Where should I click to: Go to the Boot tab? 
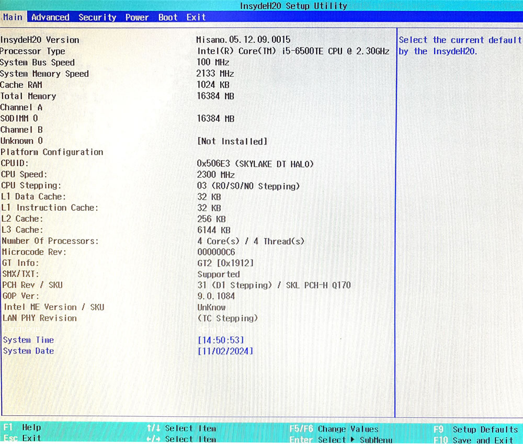click(168, 17)
